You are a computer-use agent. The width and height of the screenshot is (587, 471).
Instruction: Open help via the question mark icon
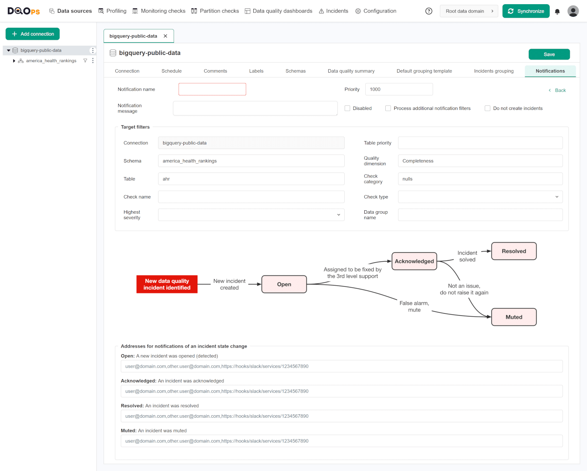pos(429,11)
